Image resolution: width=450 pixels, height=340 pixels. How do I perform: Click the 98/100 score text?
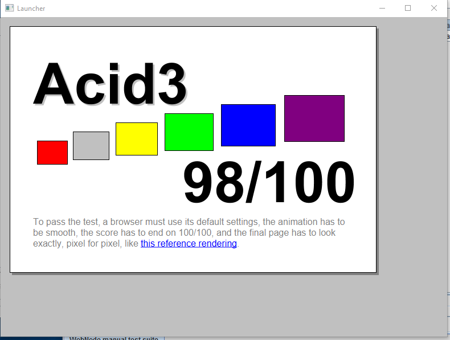pos(269,183)
